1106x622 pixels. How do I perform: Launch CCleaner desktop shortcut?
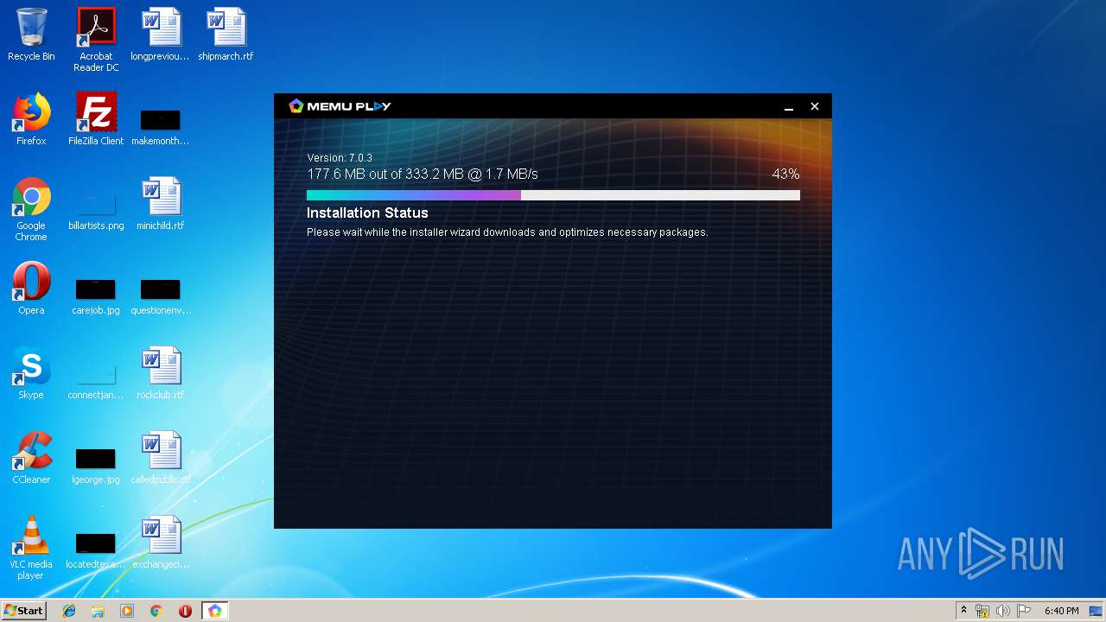[x=31, y=458]
